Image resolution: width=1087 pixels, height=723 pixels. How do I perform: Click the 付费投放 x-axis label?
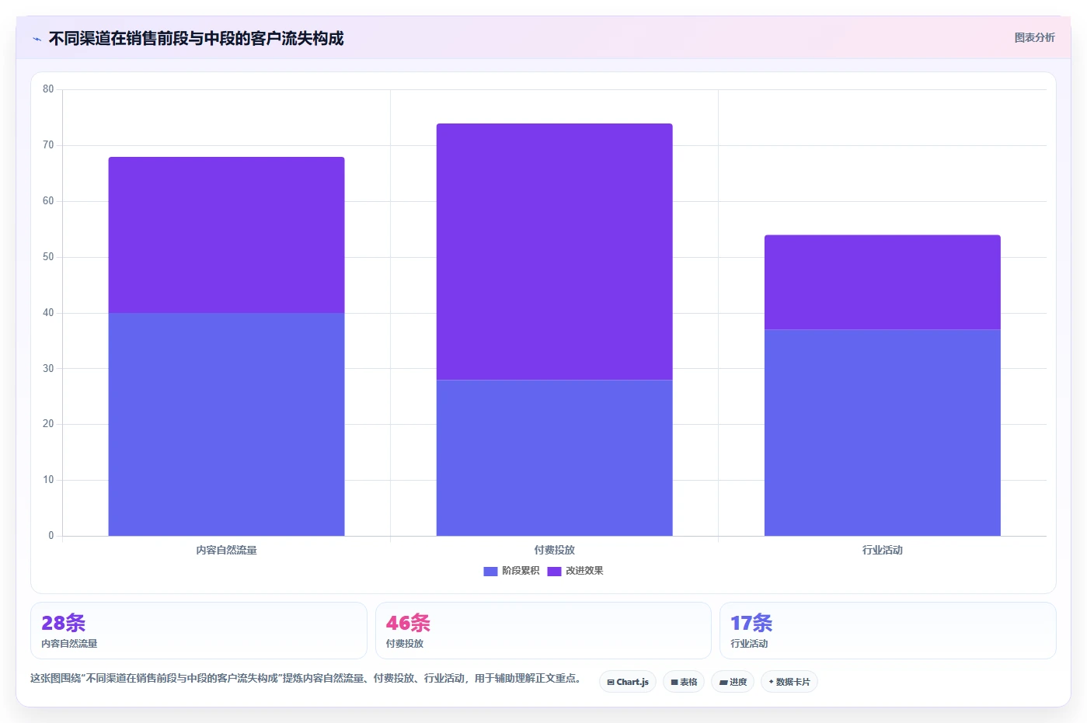tap(554, 550)
